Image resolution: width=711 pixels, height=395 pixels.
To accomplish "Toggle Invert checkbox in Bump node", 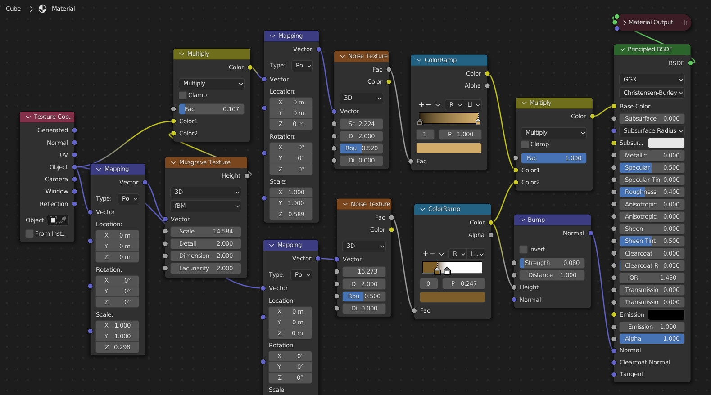I will pos(523,249).
